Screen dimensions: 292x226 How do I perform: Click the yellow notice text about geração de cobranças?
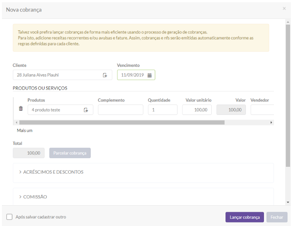136,38
